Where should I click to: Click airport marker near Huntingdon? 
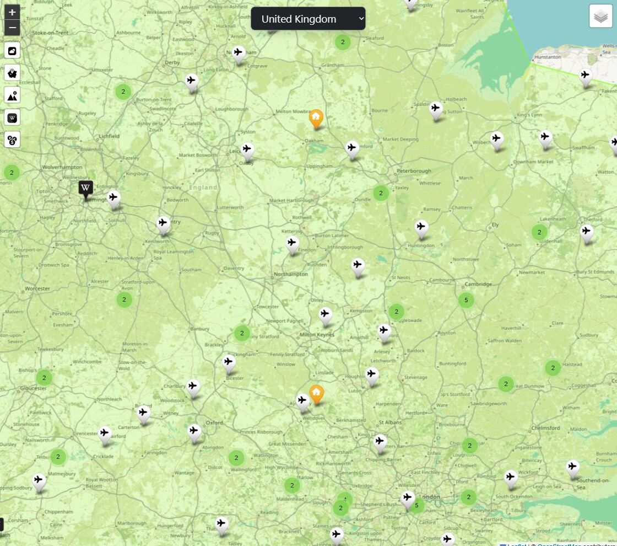pyautogui.click(x=421, y=229)
